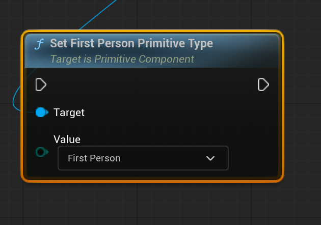Select the blue wire above the node
Screen dimensions: 321x225
98,15
